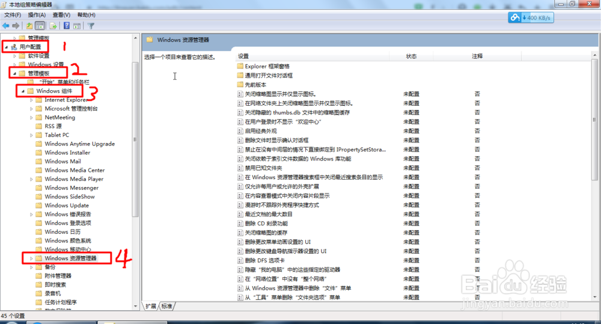Open help with the blue question mark icon
This screenshot has width=601, height=324.
[67, 26]
